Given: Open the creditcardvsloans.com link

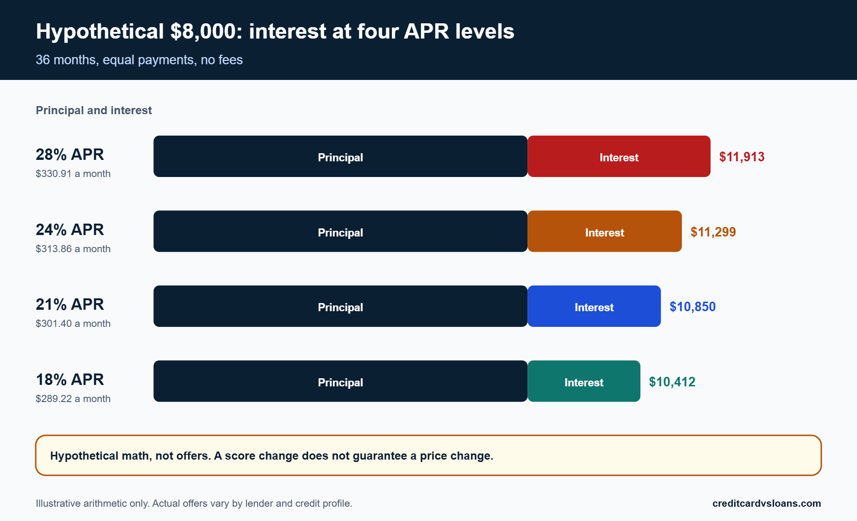Looking at the screenshot, I should 767,503.
